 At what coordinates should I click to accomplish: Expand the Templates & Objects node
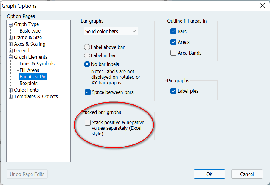[x=11, y=97]
